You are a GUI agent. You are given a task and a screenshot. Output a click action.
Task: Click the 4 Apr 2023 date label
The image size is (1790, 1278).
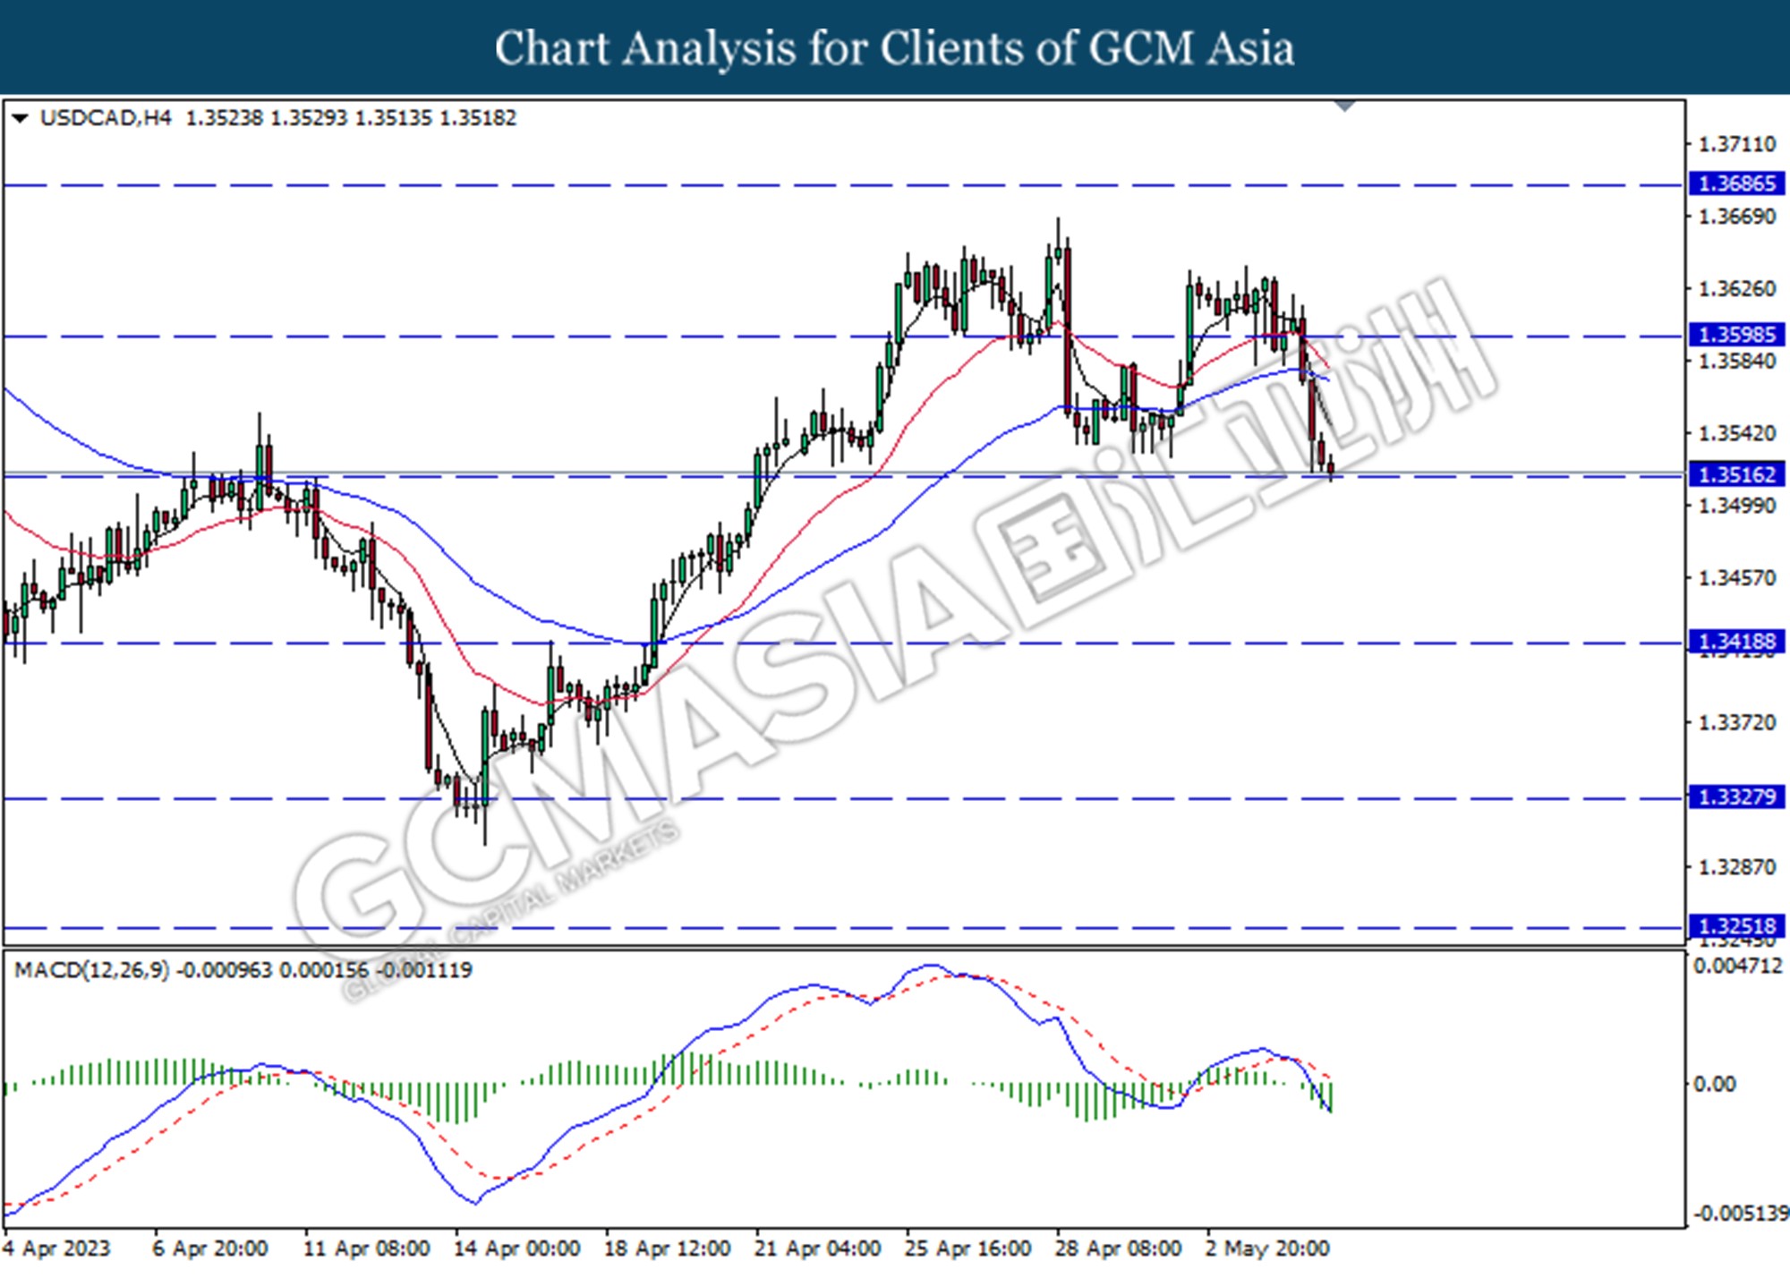pyautogui.click(x=56, y=1248)
